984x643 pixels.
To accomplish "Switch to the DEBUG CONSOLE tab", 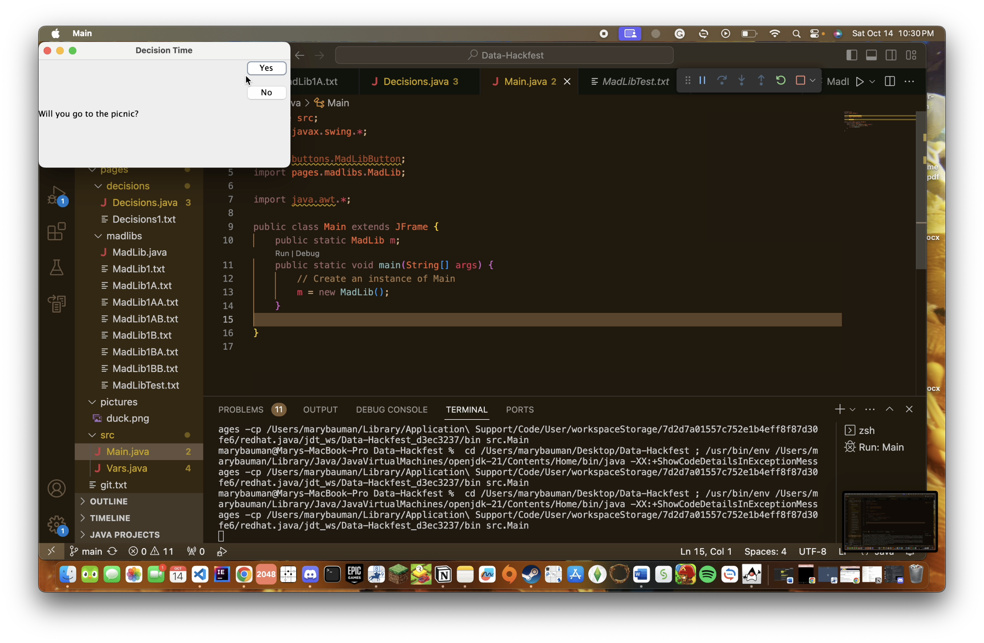I will point(391,410).
